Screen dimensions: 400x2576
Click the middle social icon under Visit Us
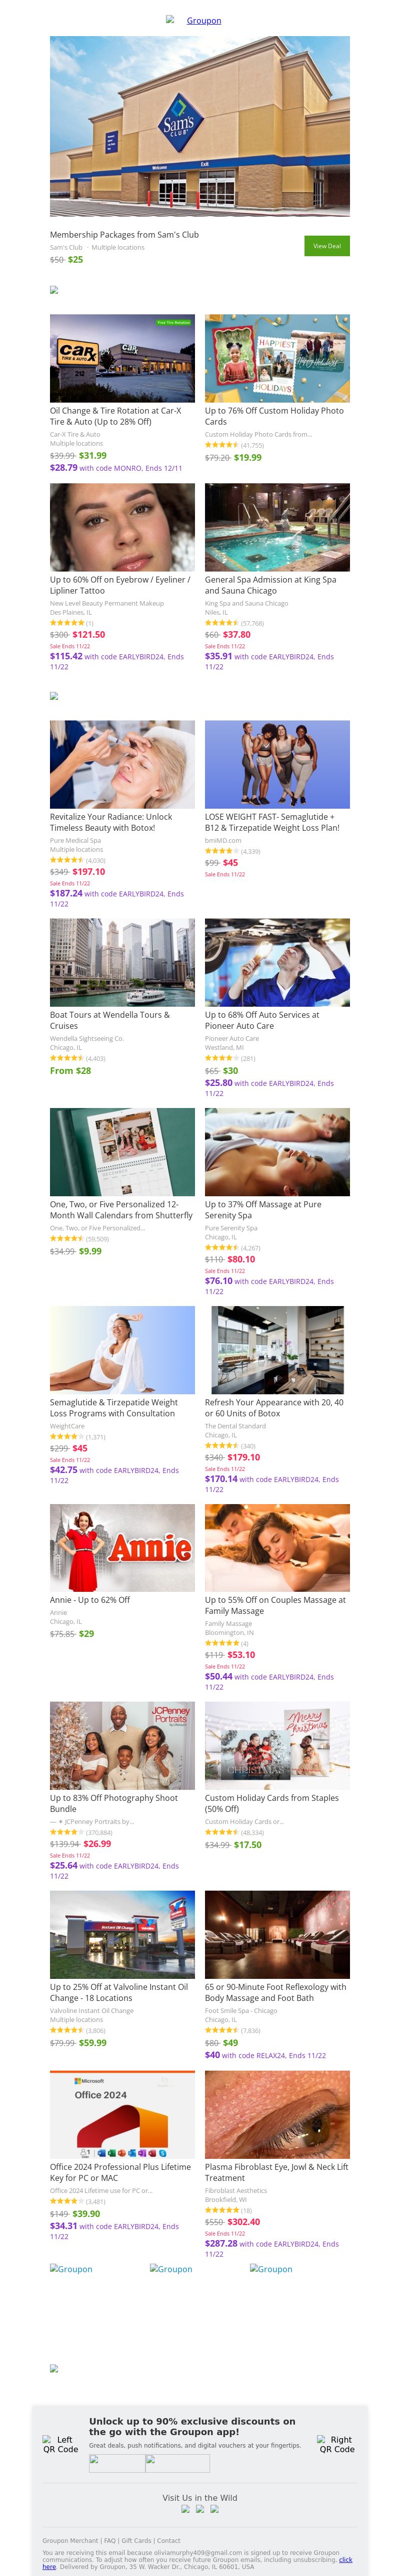199,2509
